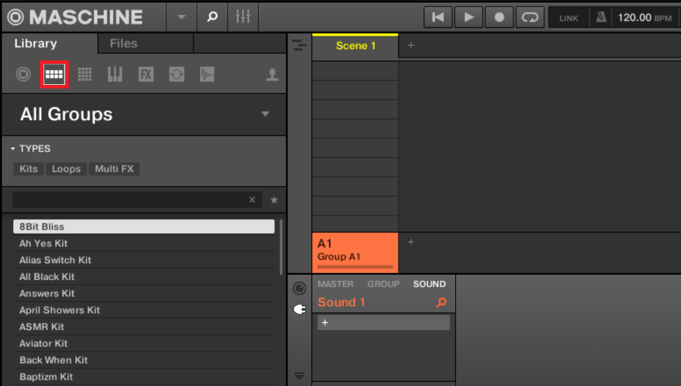Toggle the metronome icon
The width and height of the screenshot is (681, 386).
tap(601, 18)
